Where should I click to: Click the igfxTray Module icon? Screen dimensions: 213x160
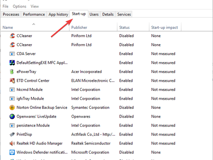click(12, 99)
